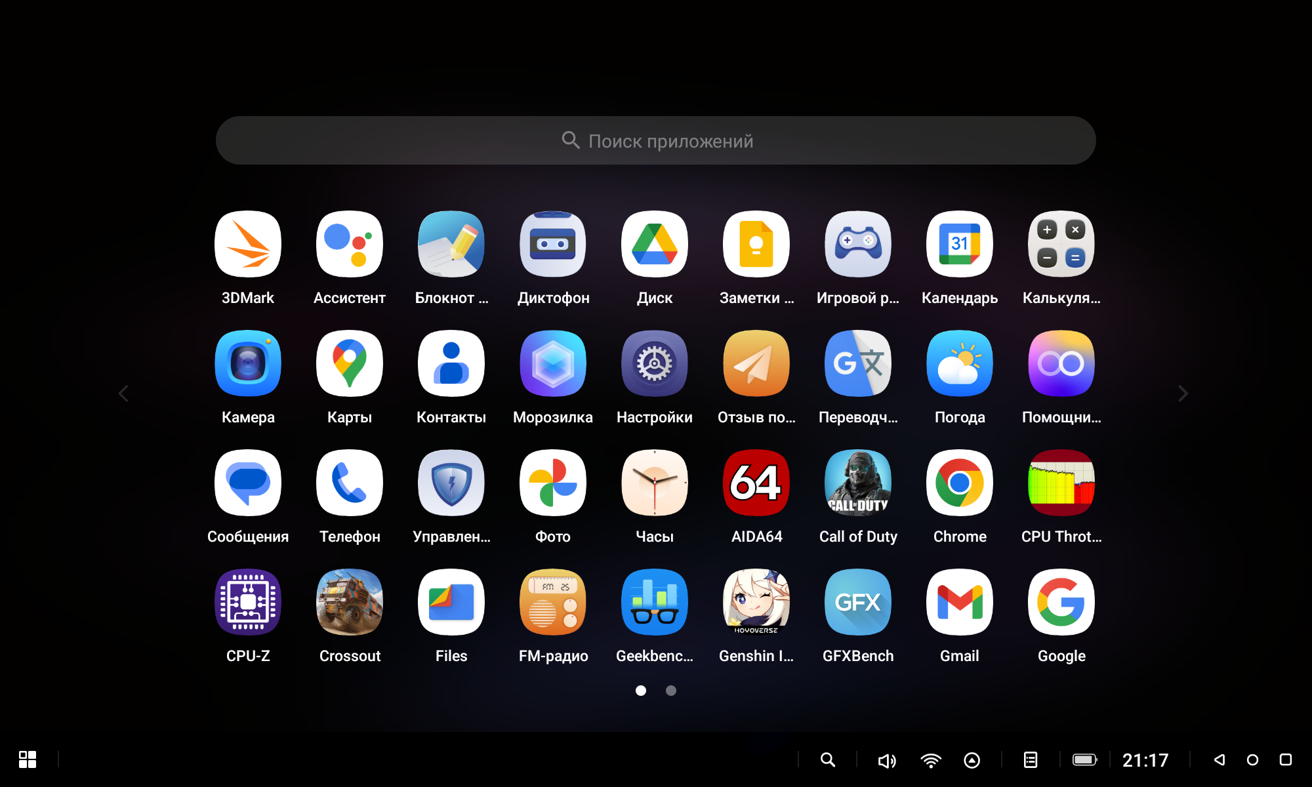Launch Call of Duty
Viewport: 1312px width, 787px height.
tap(858, 483)
